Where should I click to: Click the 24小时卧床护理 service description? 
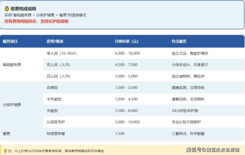pyautogui.click(x=185, y=111)
